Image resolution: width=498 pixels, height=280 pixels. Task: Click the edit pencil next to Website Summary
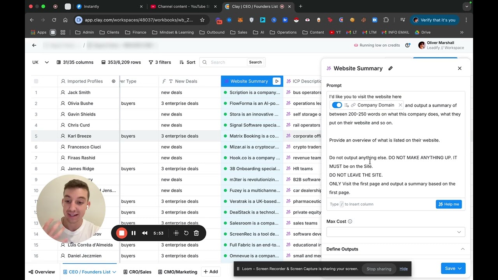391,68
